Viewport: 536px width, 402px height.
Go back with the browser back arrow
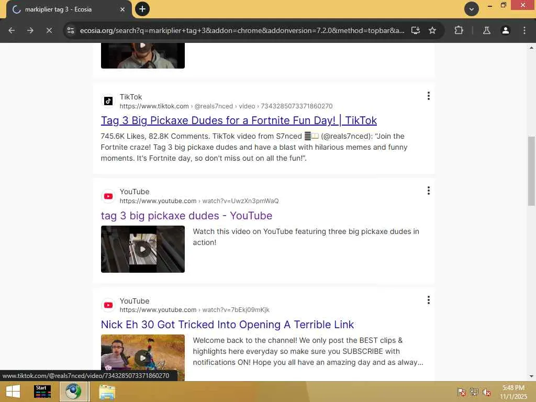[12, 30]
